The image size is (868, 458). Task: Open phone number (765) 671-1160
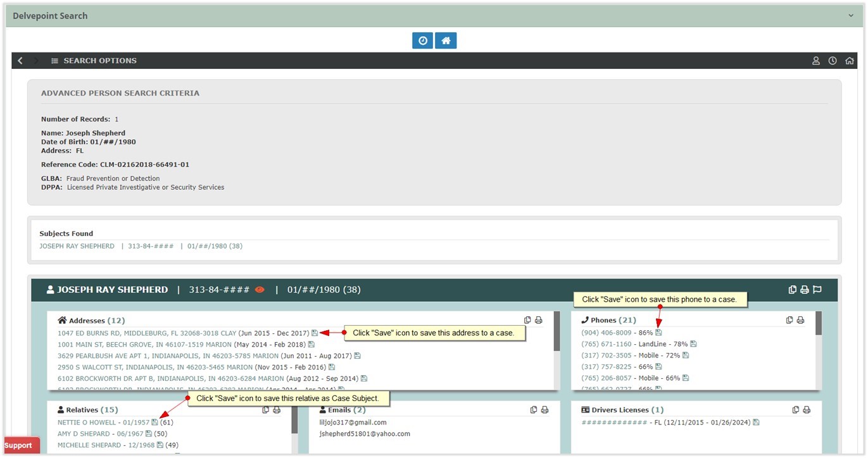tap(607, 344)
